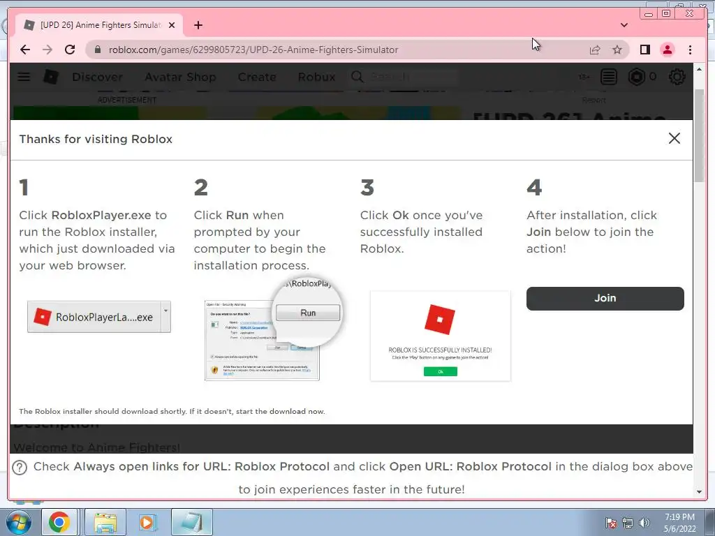Viewport: 715px width, 536px height.
Task: View site security lock info
Action: pyautogui.click(x=98, y=50)
